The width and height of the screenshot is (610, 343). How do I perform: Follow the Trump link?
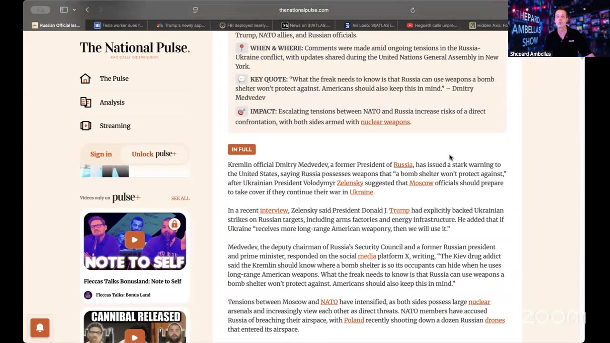[399, 211]
